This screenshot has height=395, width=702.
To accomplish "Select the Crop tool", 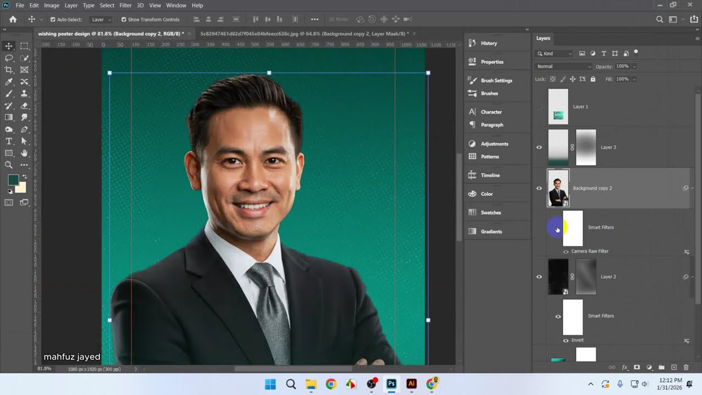I will click(9, 70).
